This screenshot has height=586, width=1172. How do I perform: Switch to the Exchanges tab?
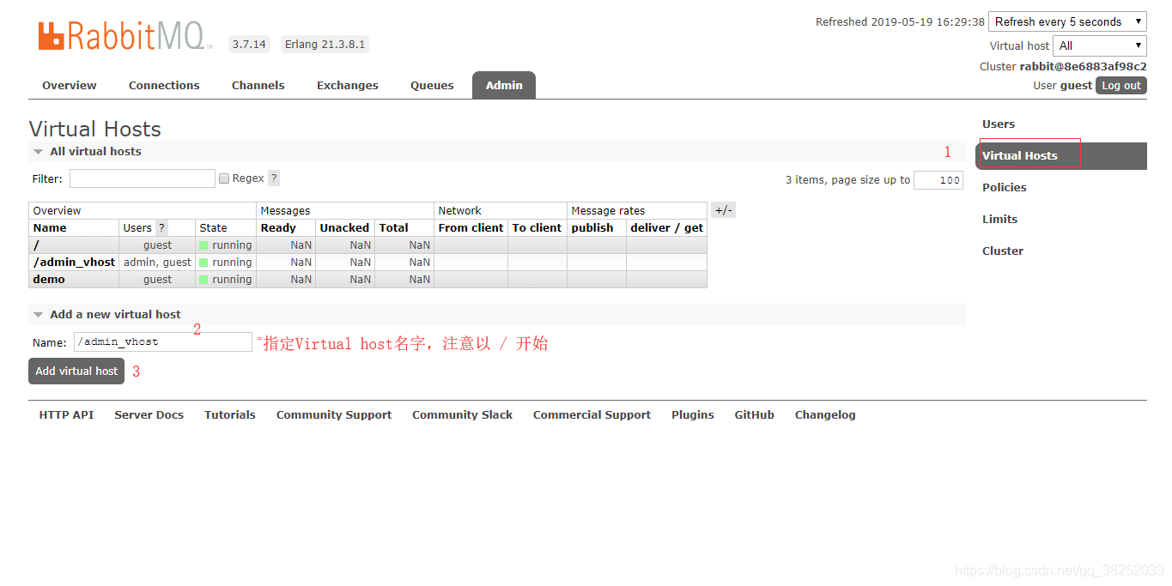[348, 85]
